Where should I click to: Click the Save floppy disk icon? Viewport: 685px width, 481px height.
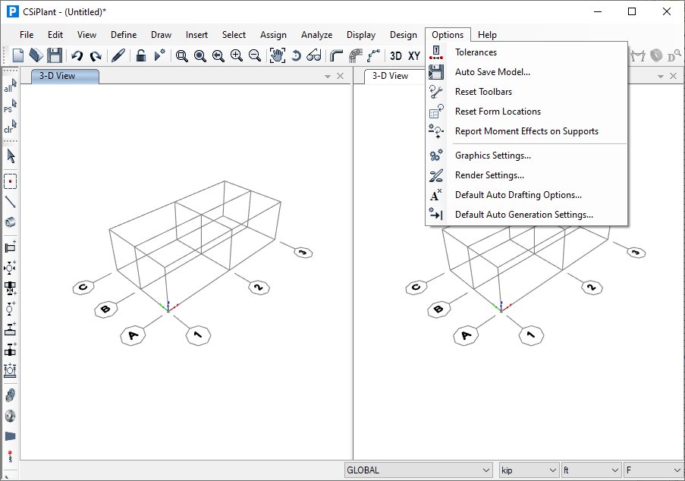[55, 55]
